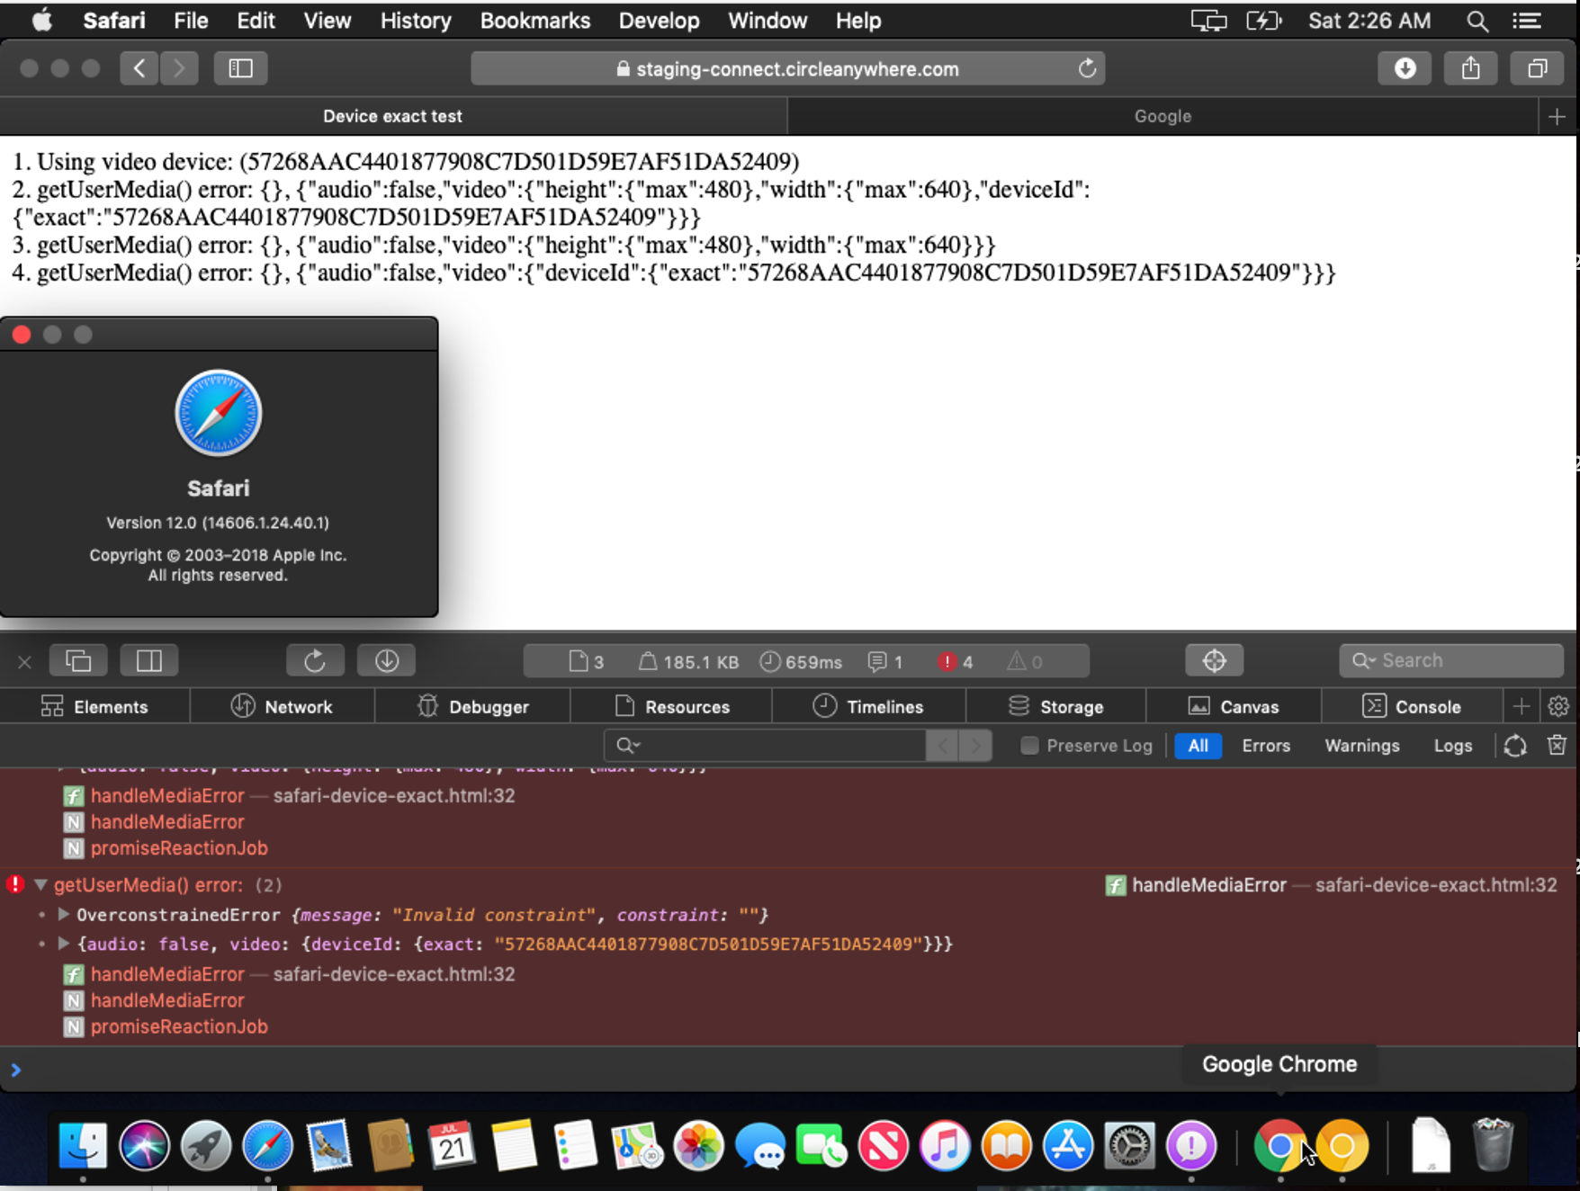Switch to the Google tab
The height and width of the screenshot is (1191, 1580).
point(1162,115)
